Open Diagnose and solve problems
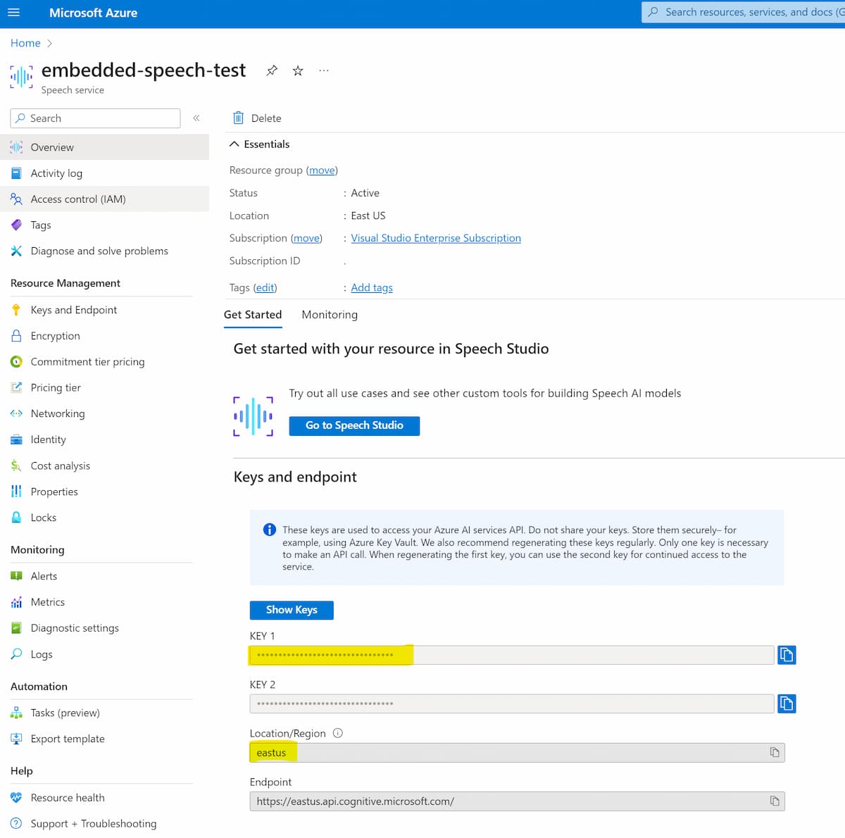The height and width of the screenshot is (838, 845). point(99,251)
